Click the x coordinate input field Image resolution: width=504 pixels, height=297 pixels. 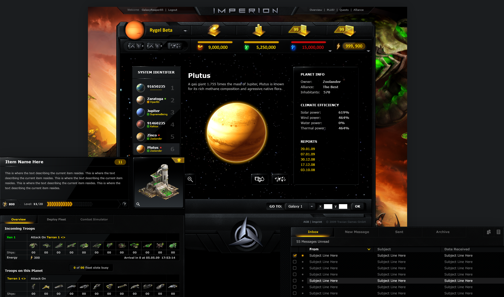coord(328,206)
